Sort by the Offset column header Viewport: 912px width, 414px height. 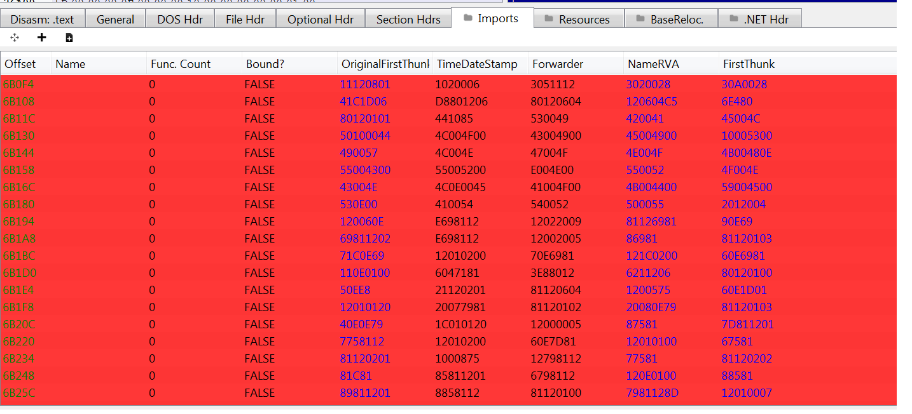tap(25, 64)
